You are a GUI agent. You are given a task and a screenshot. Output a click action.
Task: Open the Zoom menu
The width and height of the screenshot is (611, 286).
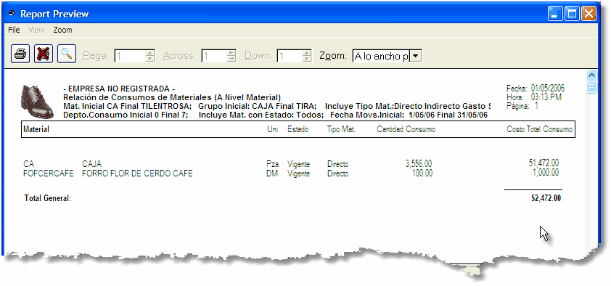tap(62, 30)
